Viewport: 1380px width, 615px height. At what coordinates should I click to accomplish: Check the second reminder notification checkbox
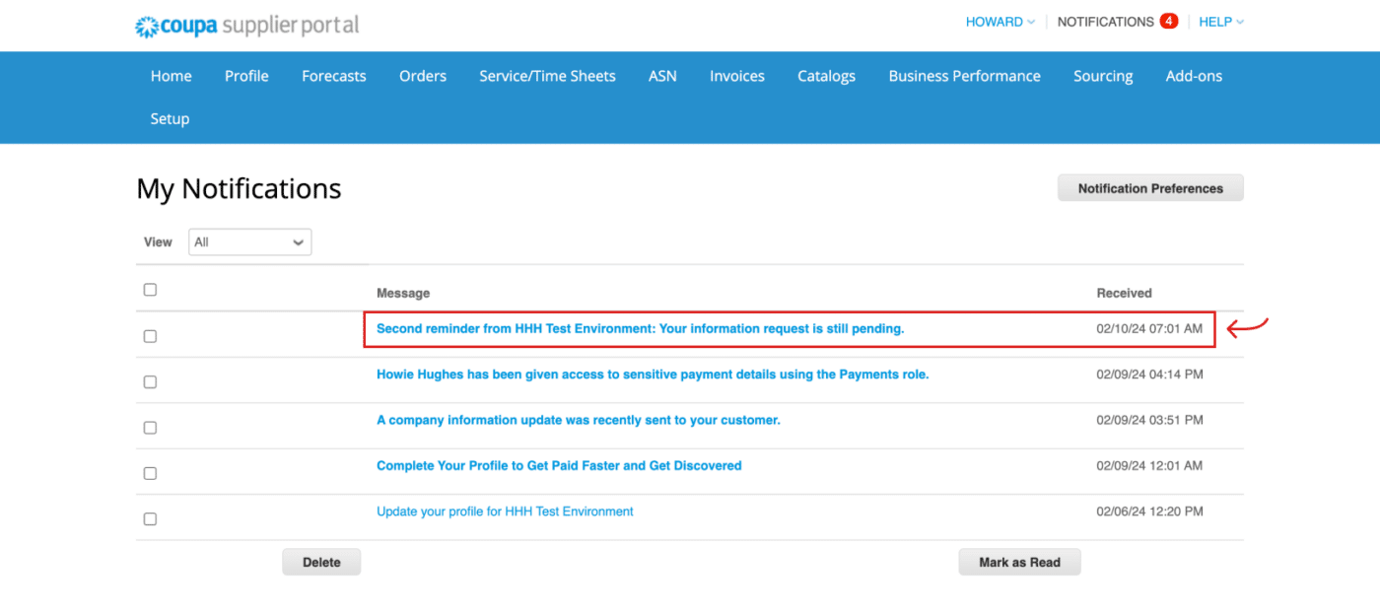150,335
